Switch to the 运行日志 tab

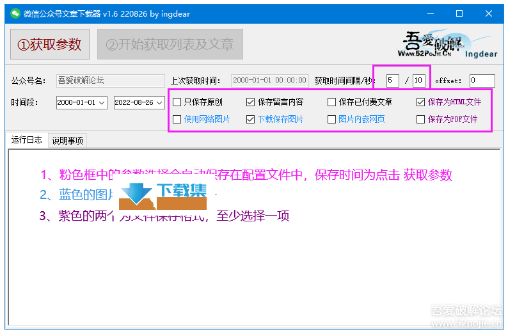[27, 139]
